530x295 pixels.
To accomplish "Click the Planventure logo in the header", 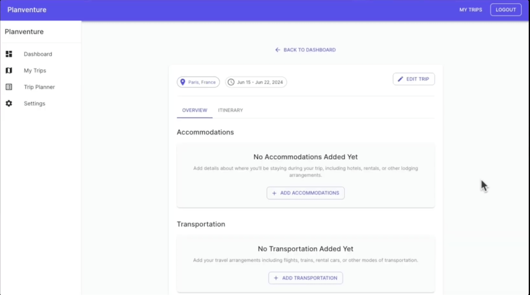I will pos(27,10).
